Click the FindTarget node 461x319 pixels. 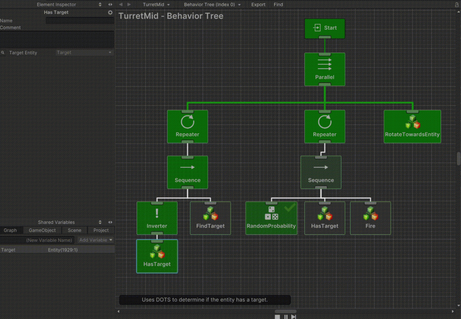(x=210, y=218)
